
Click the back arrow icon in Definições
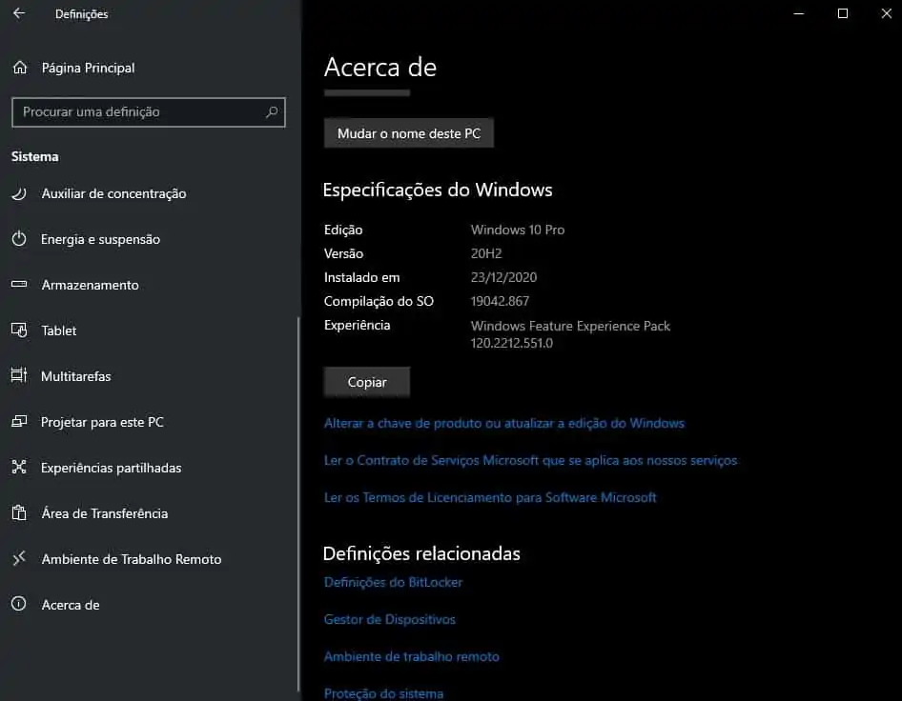coord(19,14)
